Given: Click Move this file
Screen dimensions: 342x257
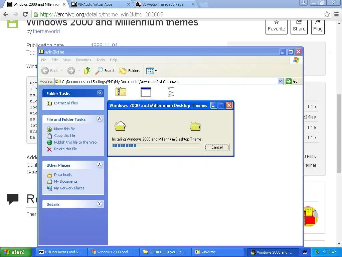Looking at the screenshot, I should [64, 129].
